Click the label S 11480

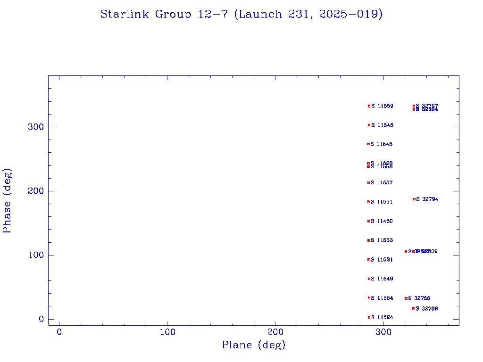[382, 221]
